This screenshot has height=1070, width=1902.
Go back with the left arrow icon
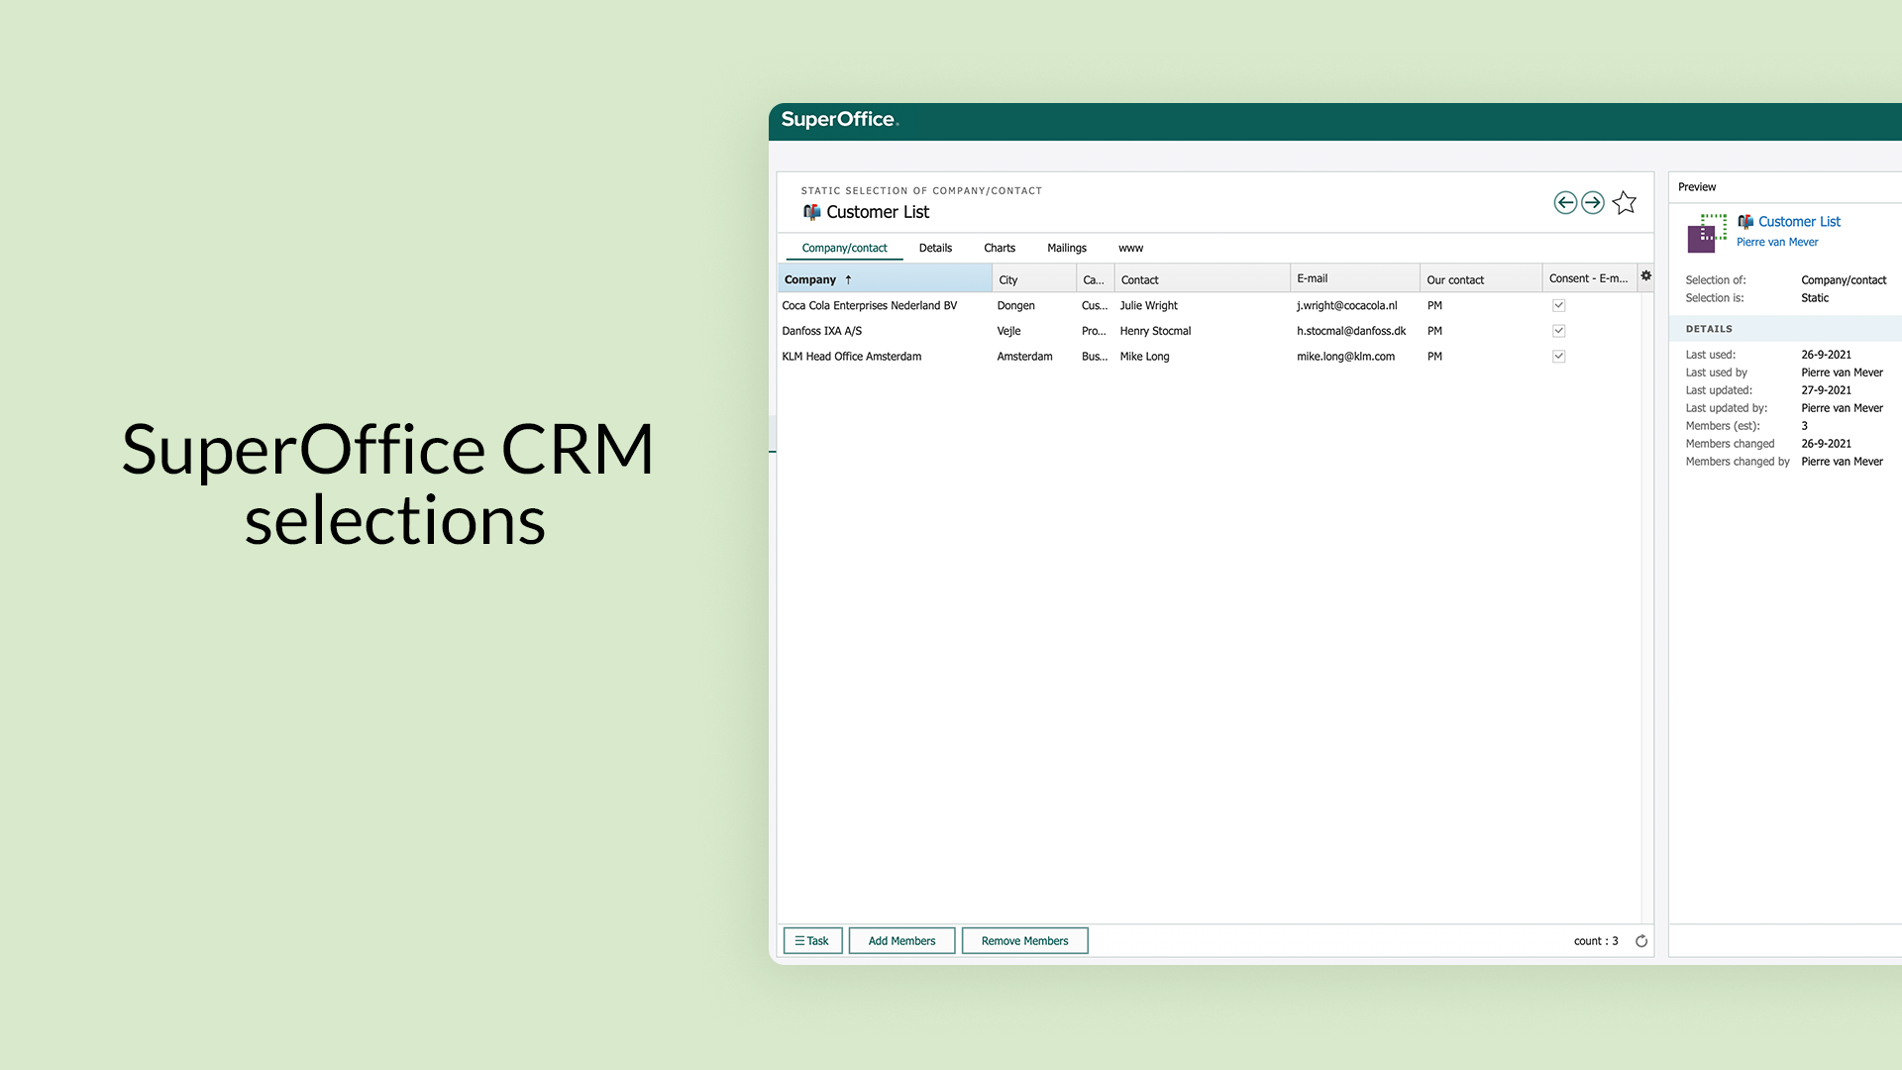click(1565, 203)
